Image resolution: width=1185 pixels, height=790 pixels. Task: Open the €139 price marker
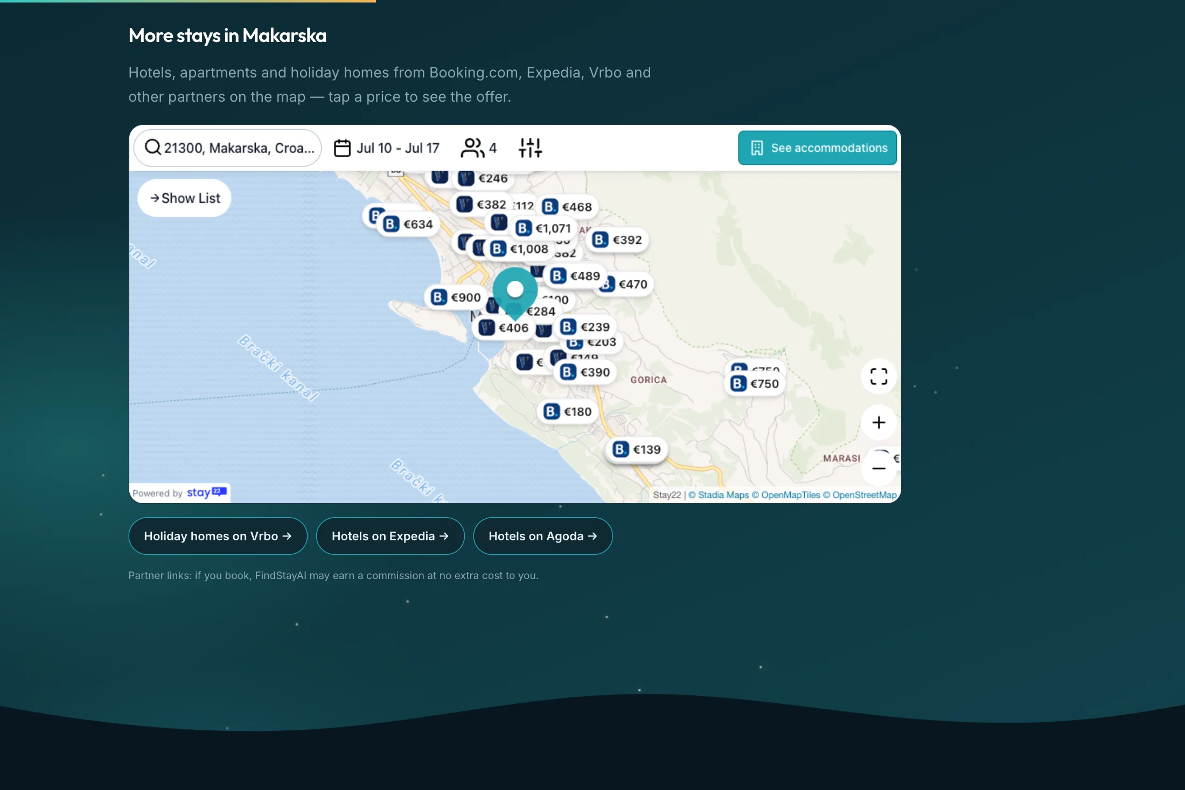point(637,449)
